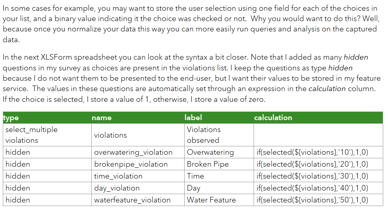Click the calculation containing '10'
388x212 pixels.
pyautogui.click(x=318, y=152)
